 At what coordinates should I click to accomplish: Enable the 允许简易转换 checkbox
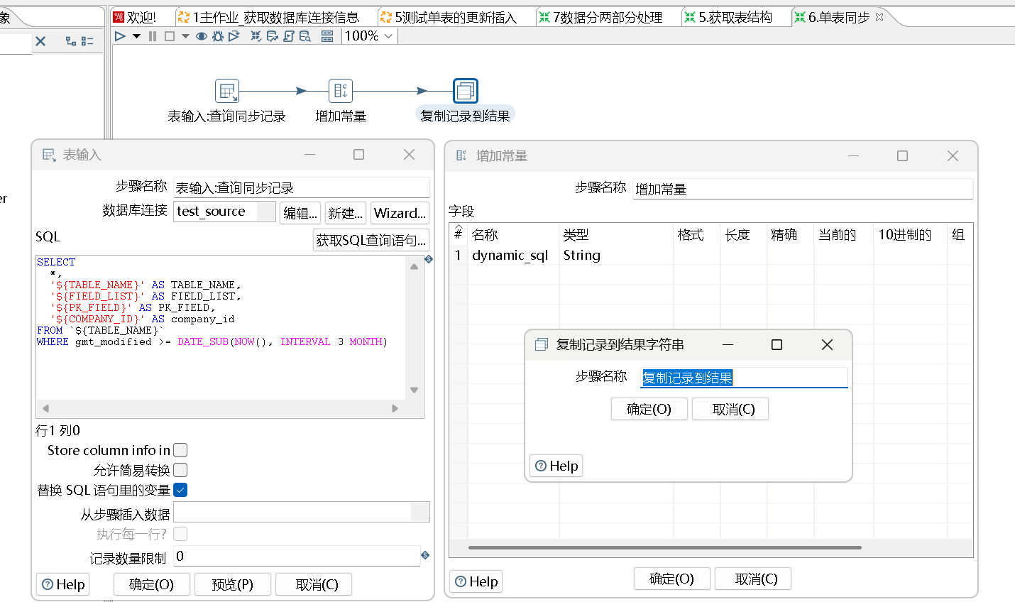point(180,470)
